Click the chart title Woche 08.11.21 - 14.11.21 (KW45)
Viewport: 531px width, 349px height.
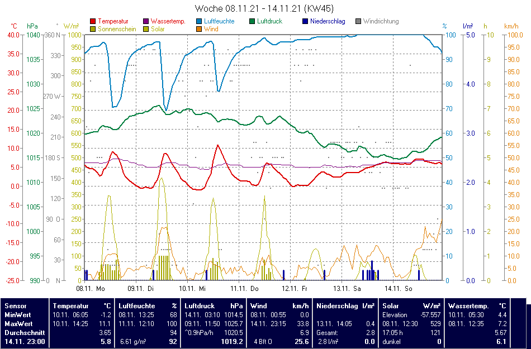coord(264,8)
